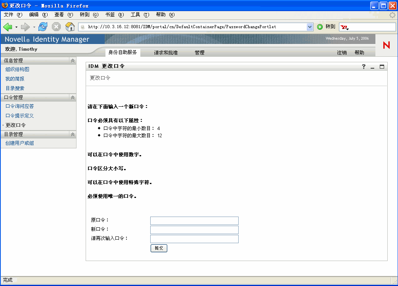Open the Back history dropdown arrow

coord(16,27)
